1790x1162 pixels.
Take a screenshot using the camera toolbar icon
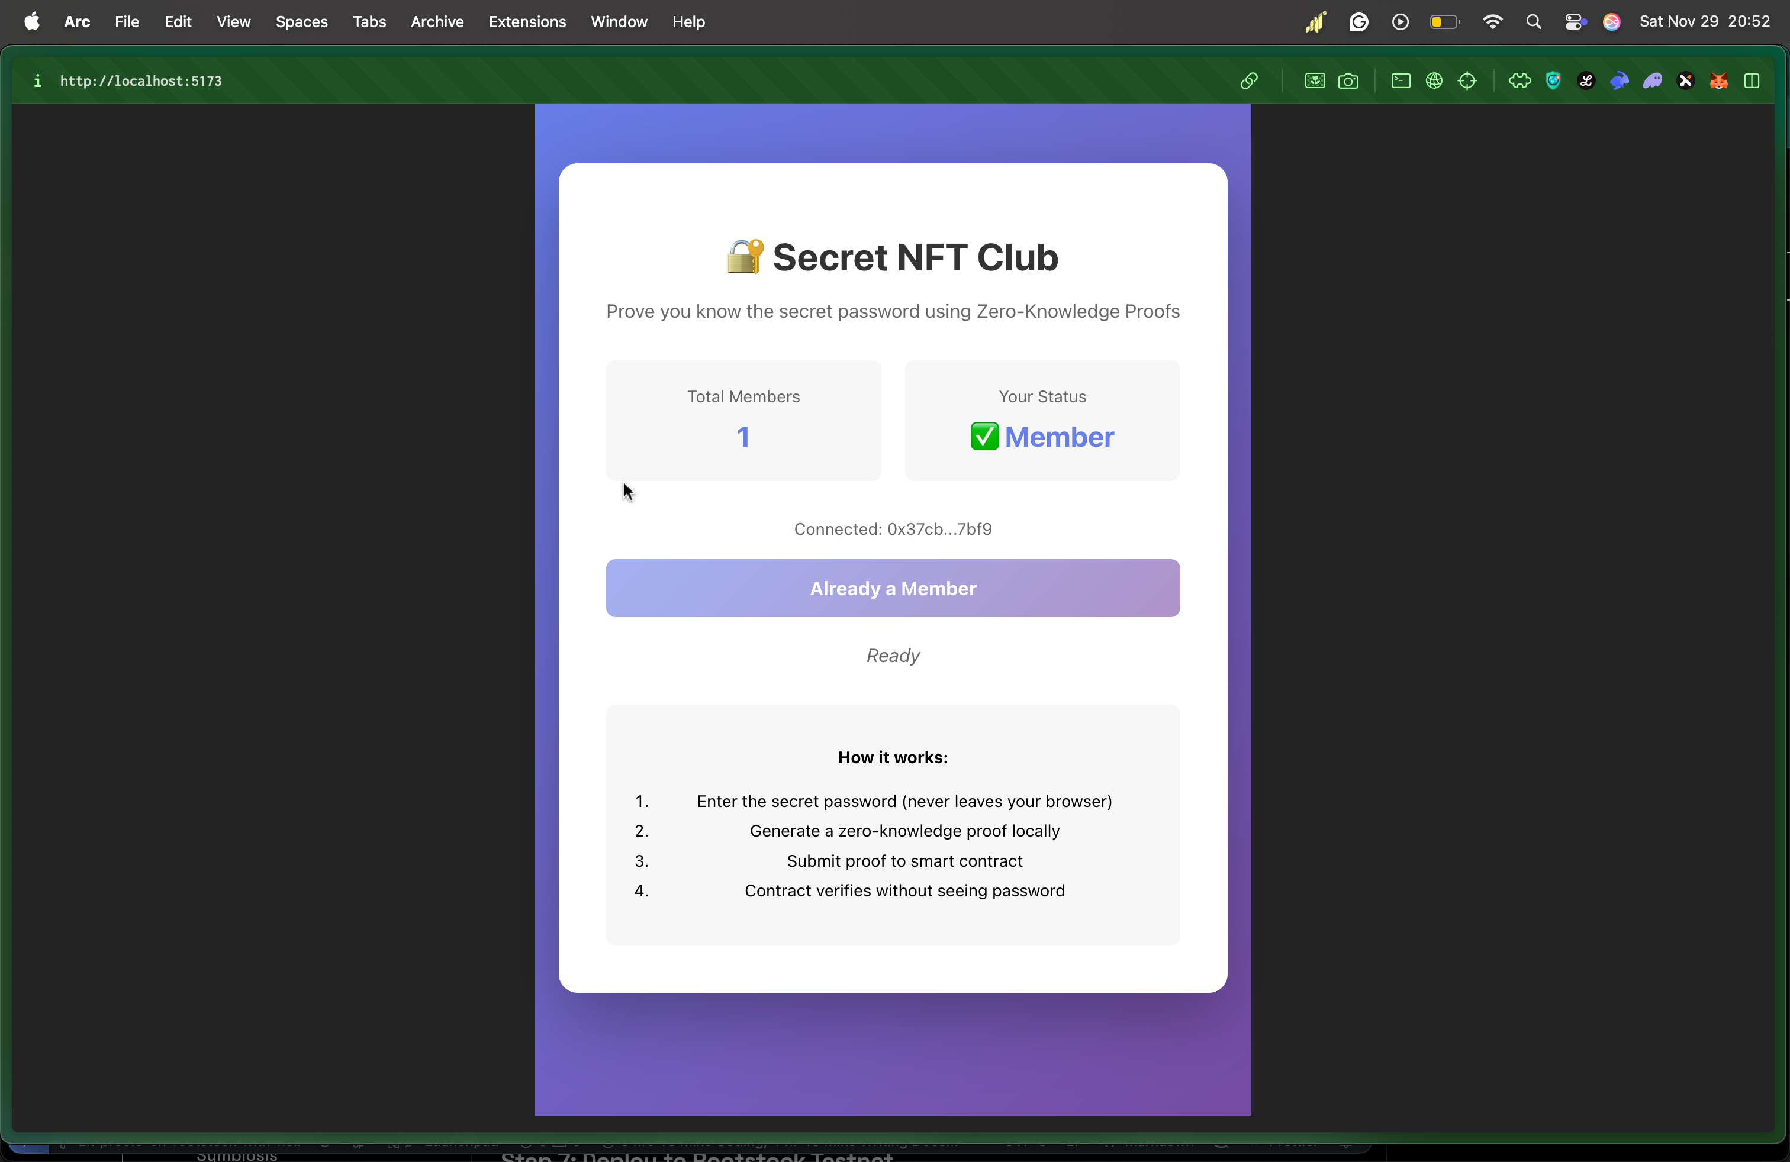1348,81
